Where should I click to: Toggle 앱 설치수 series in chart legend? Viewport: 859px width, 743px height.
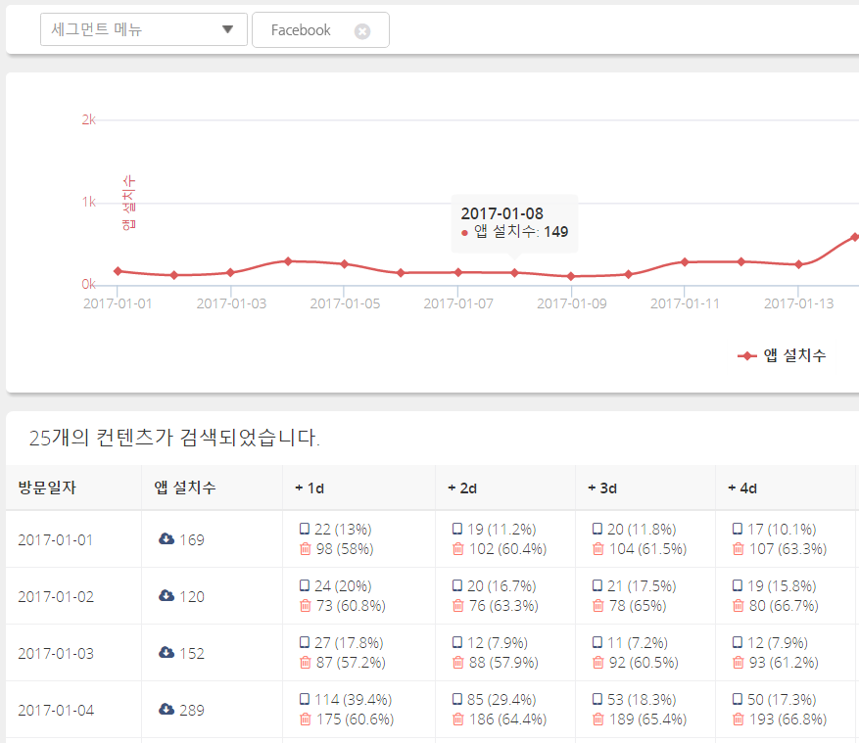(x=782, y=355)
